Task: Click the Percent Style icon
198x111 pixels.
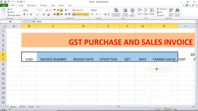Action: 97,14
